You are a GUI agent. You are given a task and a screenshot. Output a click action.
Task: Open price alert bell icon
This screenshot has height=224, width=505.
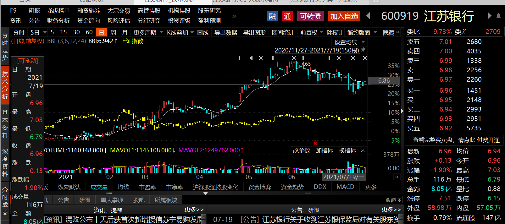click(498, 16)
